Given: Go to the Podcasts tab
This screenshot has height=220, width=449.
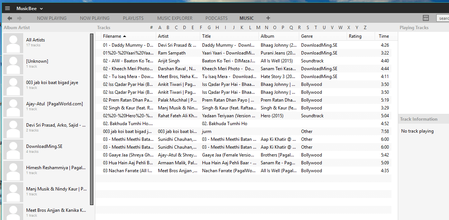Looking at the screenshot, I should [216, 18].
